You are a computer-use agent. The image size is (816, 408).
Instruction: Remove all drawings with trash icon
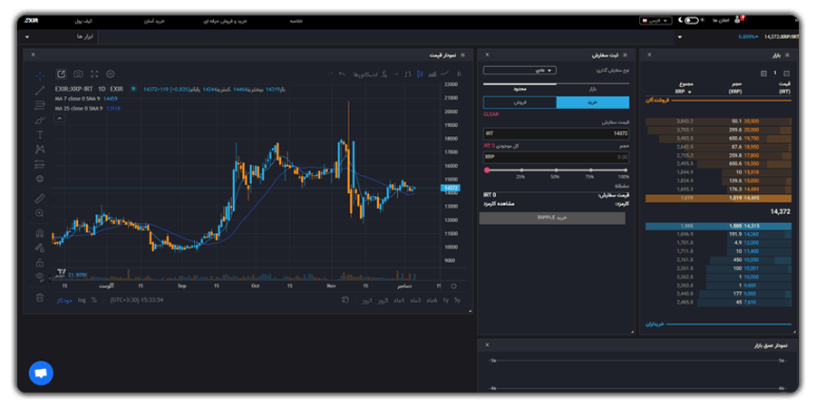40,297
